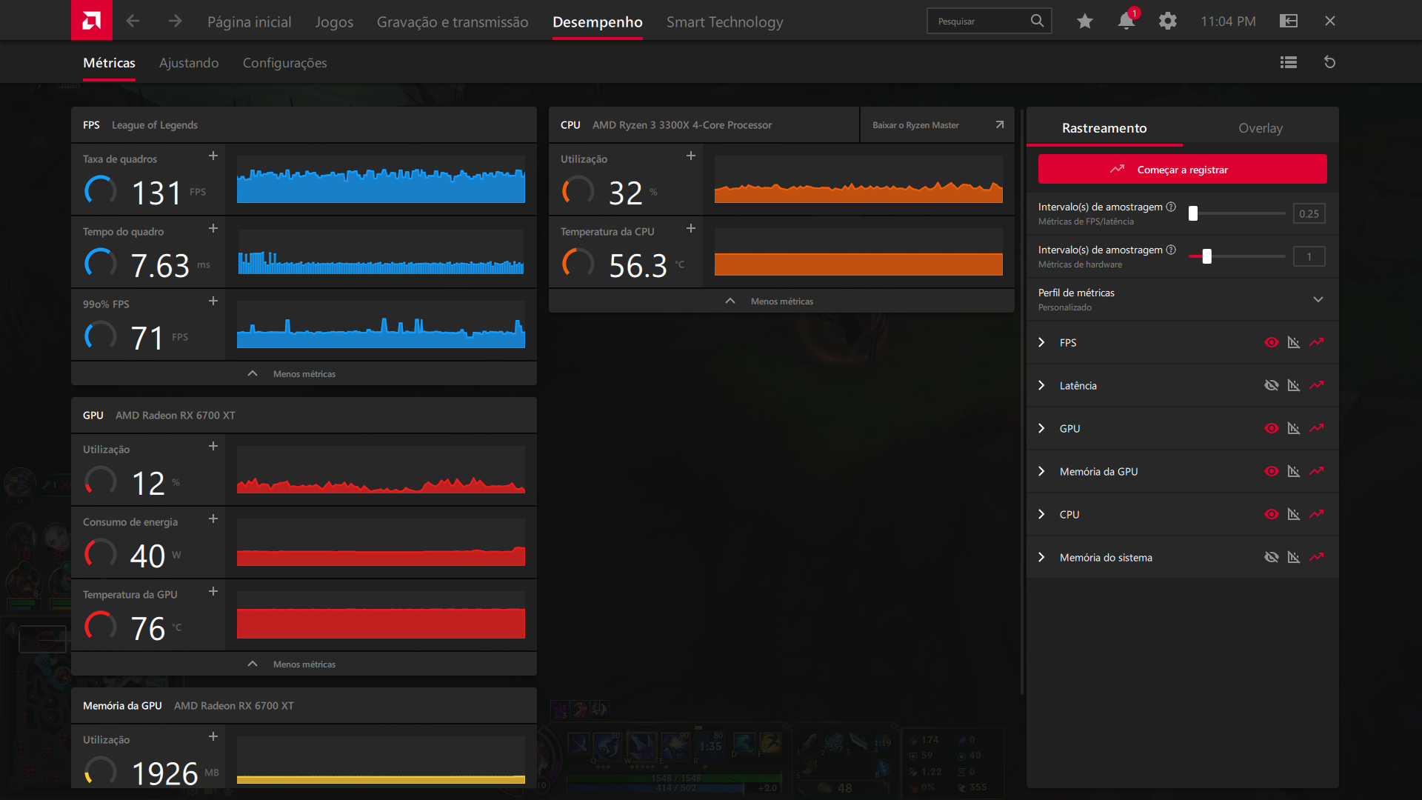1422x800 pixels.
Task: Switch to Ajustando subtab
Action: tap(189, 63)
